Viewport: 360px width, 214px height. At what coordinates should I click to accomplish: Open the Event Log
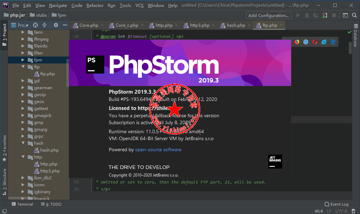click(336, 204)
